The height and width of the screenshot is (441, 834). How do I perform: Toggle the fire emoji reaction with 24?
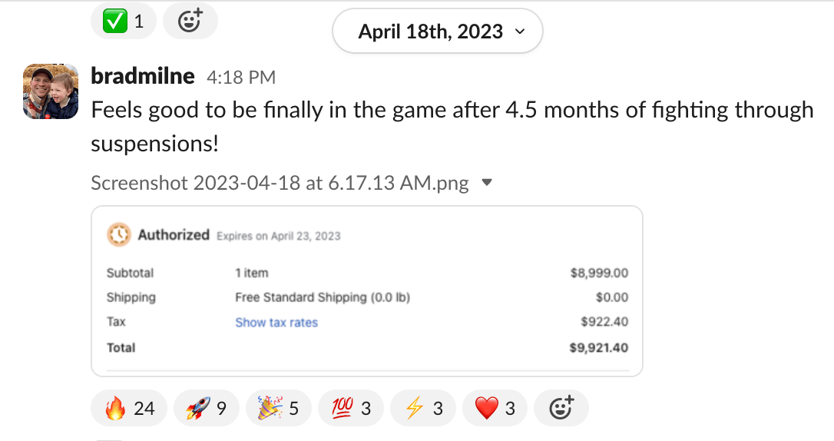tap(129, 409)
